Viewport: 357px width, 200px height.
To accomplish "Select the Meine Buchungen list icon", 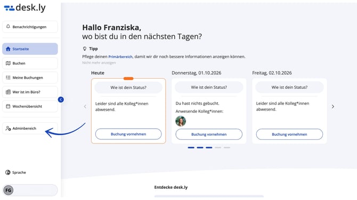I will [8, 78].
